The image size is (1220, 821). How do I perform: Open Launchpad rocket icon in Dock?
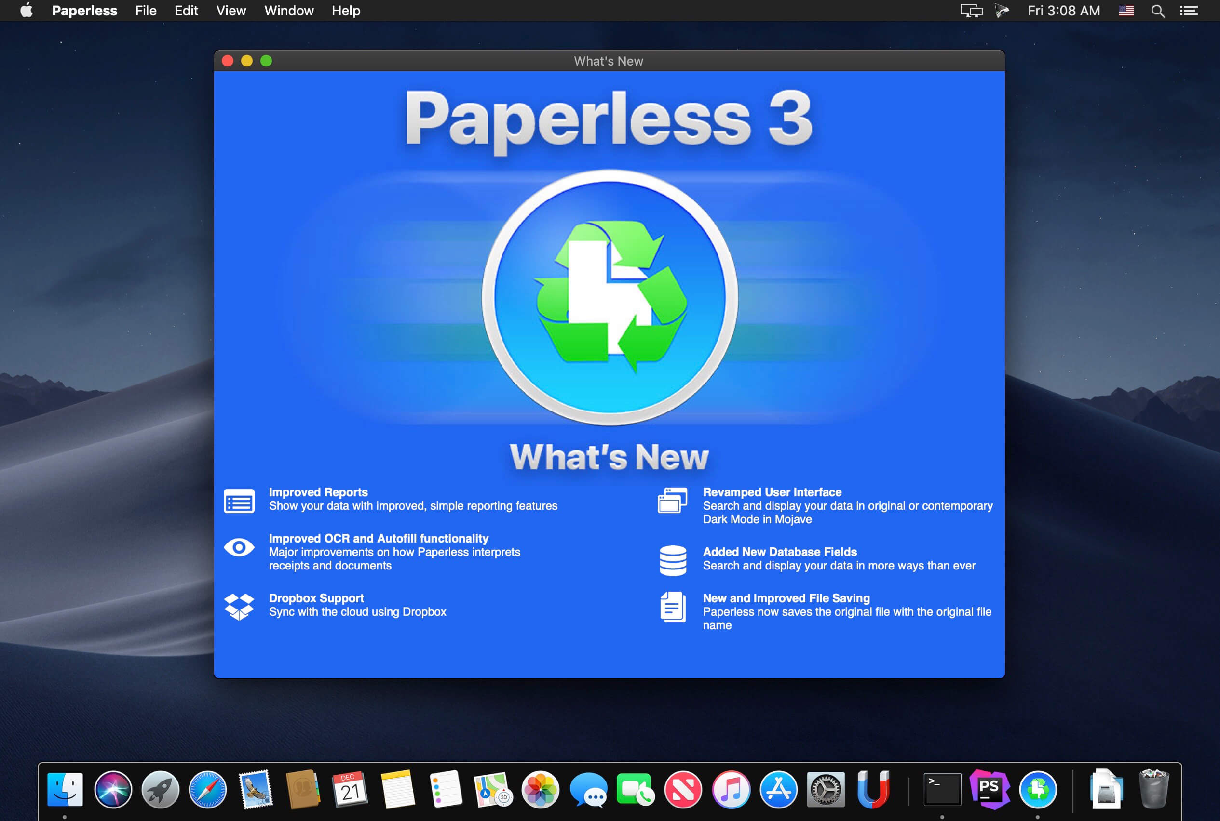click(161, 789)
